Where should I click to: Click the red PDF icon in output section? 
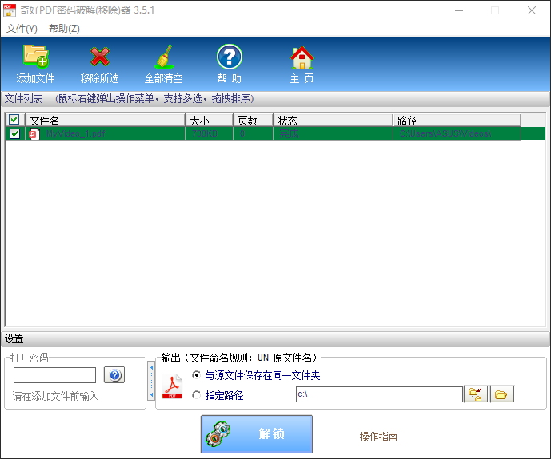(x=172, y=386)
